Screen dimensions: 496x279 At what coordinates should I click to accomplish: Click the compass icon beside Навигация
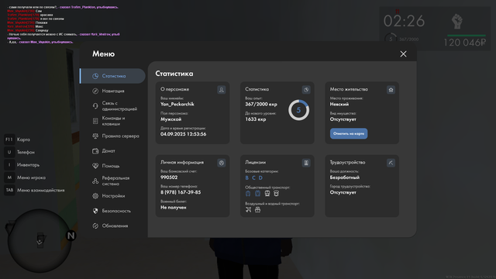click(x=95, y=91)
